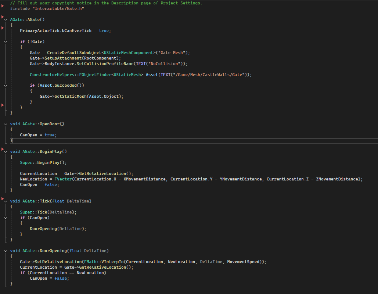Click the red marker beside AGate::Tick

3,198
